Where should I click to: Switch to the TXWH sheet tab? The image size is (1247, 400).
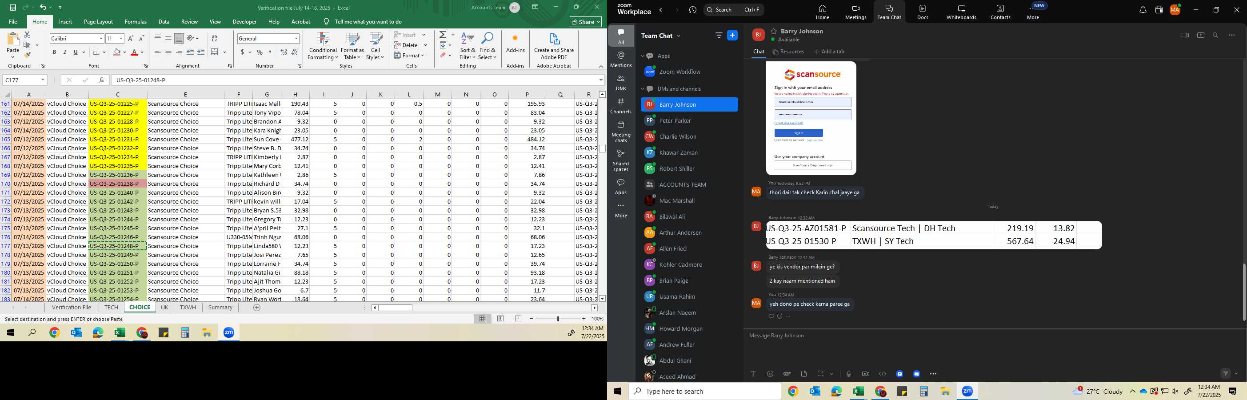(x=188, y=308)
